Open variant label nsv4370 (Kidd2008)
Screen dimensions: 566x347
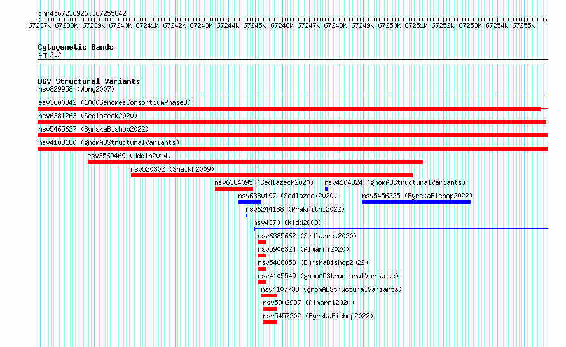click(287, 222)
